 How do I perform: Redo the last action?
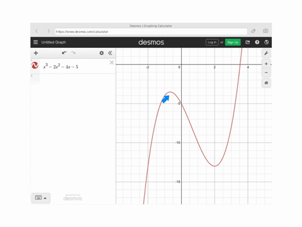73,53
